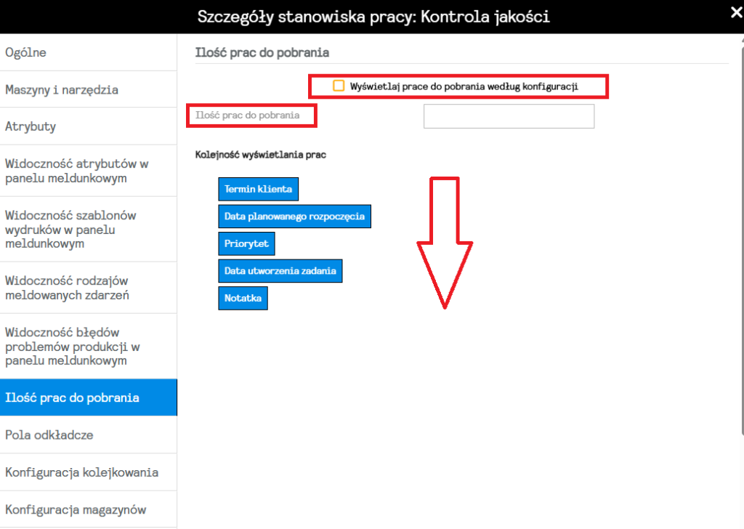The height and width of the screenshot is (529, 744).
Task: Open 'Konfiguracja kolejkowania' section
Action: [x=88, y=472]
